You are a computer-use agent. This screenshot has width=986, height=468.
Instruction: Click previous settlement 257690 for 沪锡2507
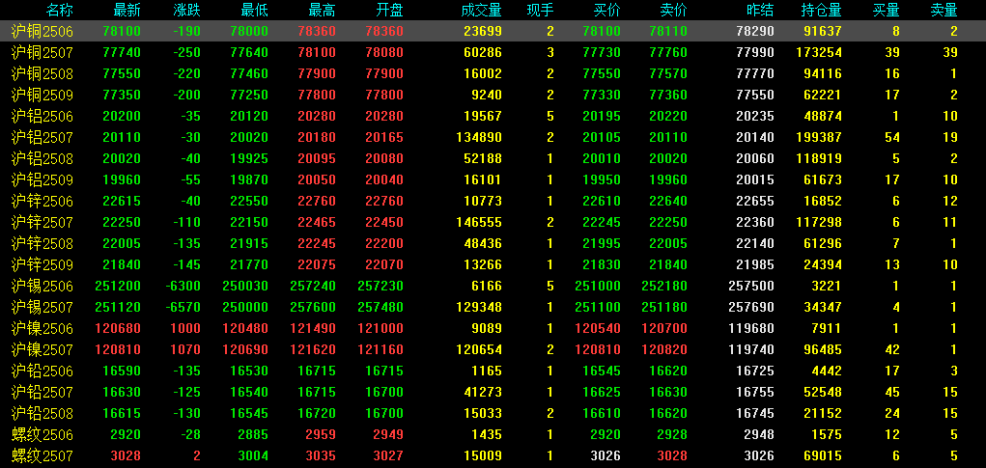click(751, 307)
